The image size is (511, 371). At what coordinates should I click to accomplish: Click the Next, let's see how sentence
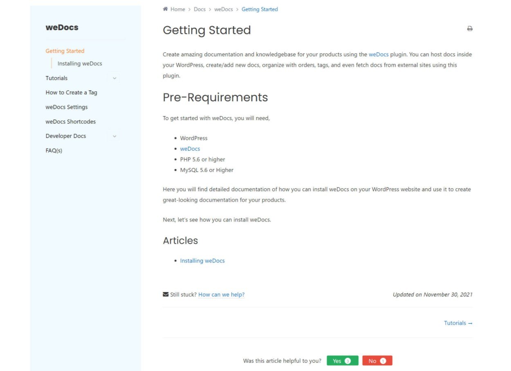(x=217, y=220)
